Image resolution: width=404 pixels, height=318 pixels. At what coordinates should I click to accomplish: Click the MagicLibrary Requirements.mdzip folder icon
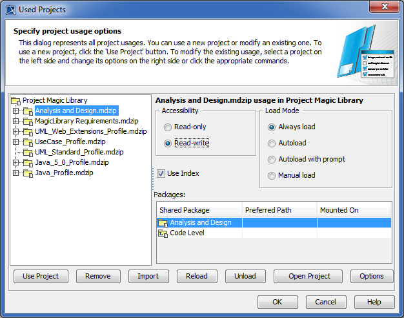(28, 122)
